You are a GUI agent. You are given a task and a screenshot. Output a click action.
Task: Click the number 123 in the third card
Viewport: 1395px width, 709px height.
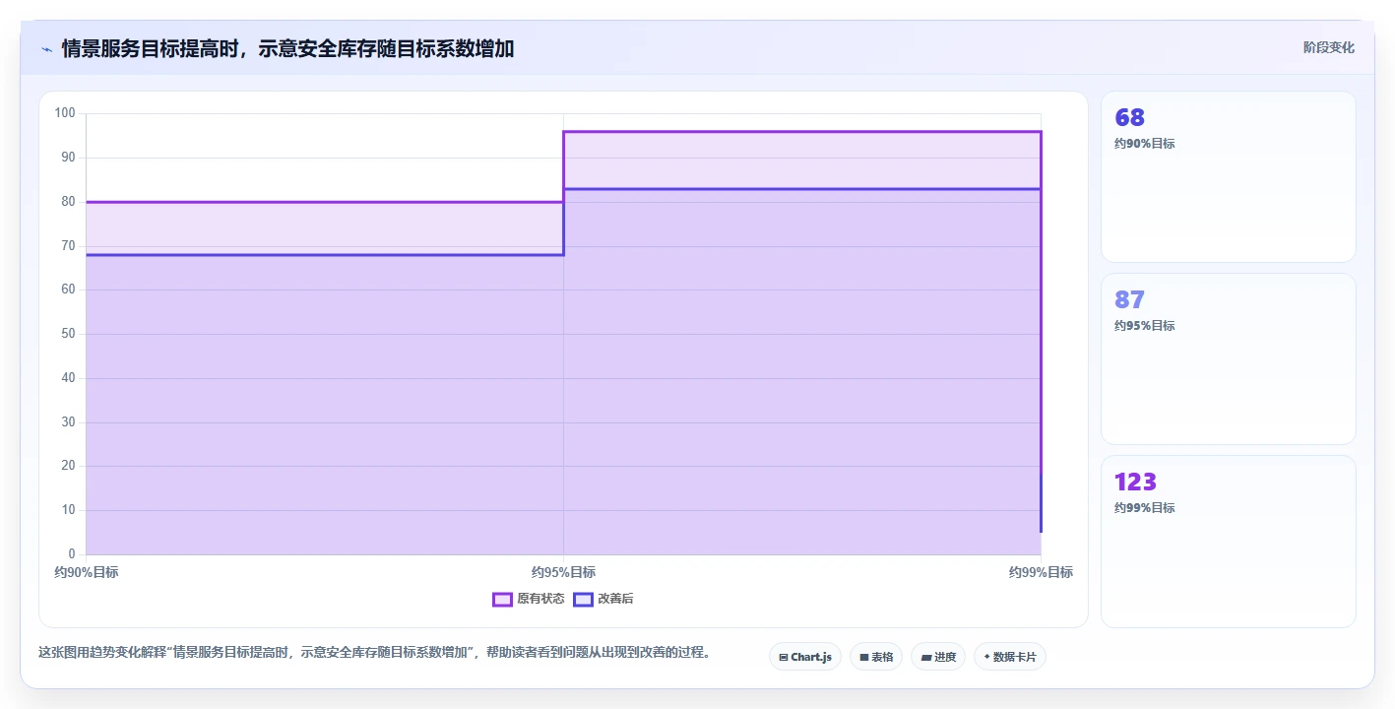tap(1135, 483)
